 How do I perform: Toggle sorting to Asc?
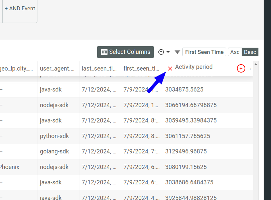point(235,52)
